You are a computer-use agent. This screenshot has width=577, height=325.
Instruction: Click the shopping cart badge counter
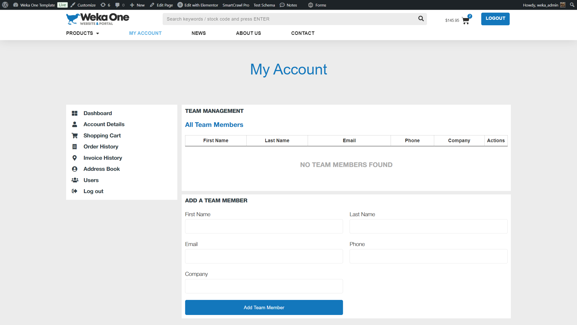pyautogui.click(x=469, y=16)
